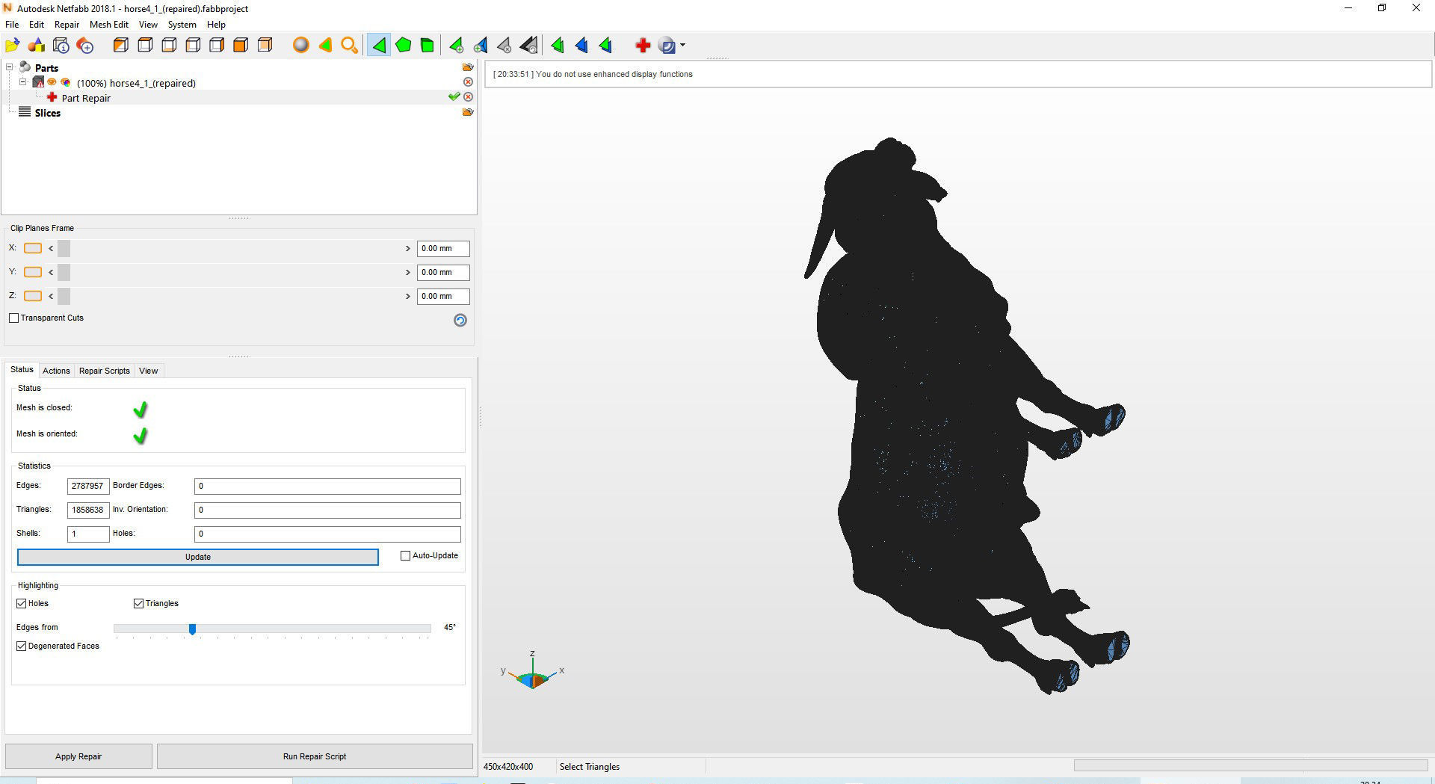Image resolution: width=1435 pixels, height=784 pixels.
Task: Click the grey remove triangle icon
Action: pos(504,46)
